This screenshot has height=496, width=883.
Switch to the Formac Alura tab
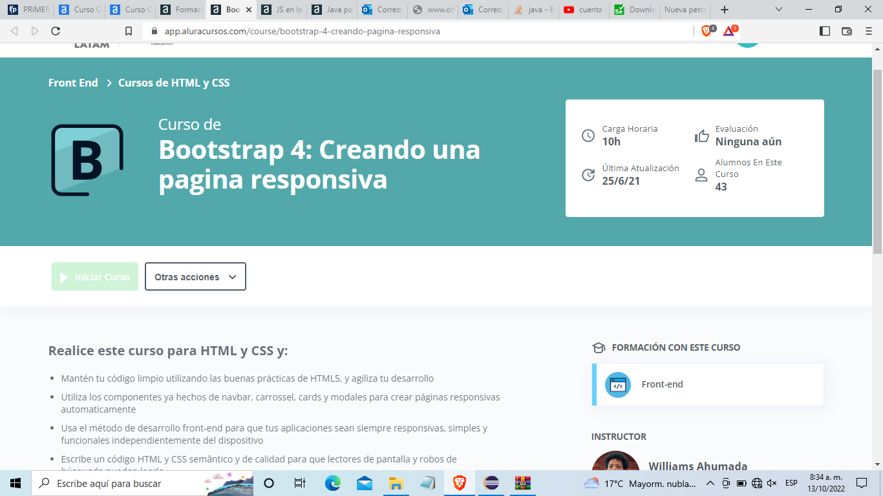coord(180,10)
